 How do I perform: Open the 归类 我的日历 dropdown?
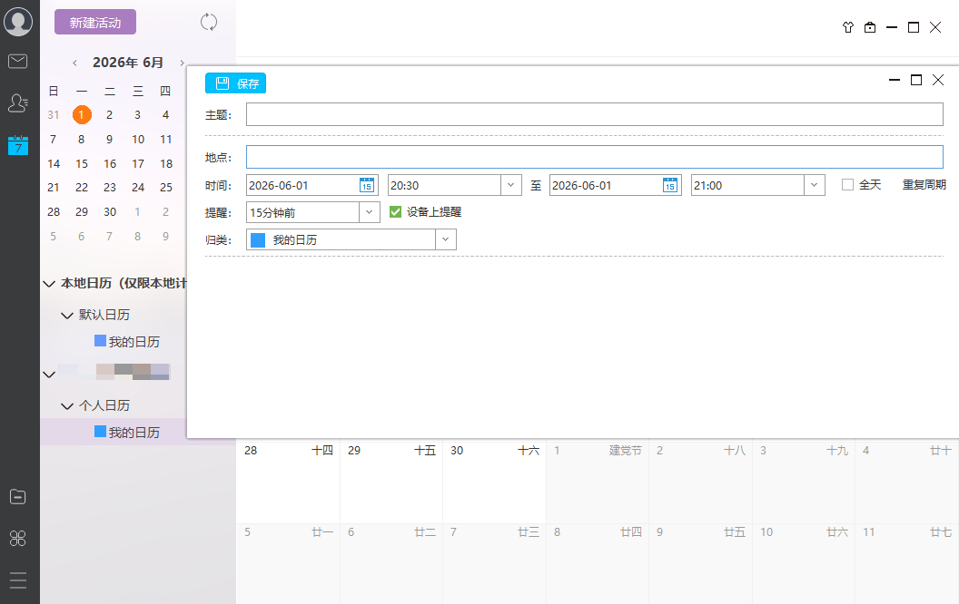[445, 239]
